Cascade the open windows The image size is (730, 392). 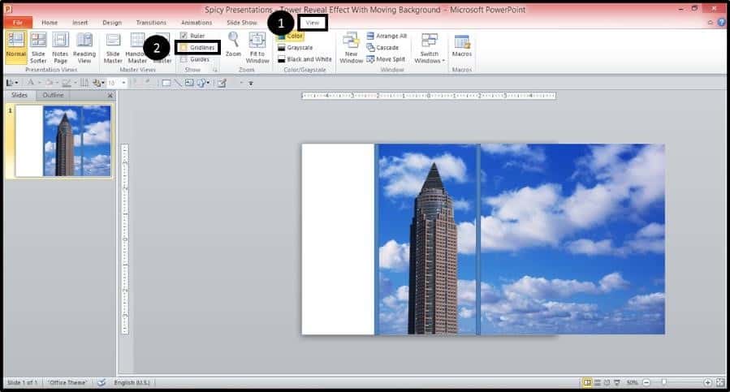coord(382,48)
